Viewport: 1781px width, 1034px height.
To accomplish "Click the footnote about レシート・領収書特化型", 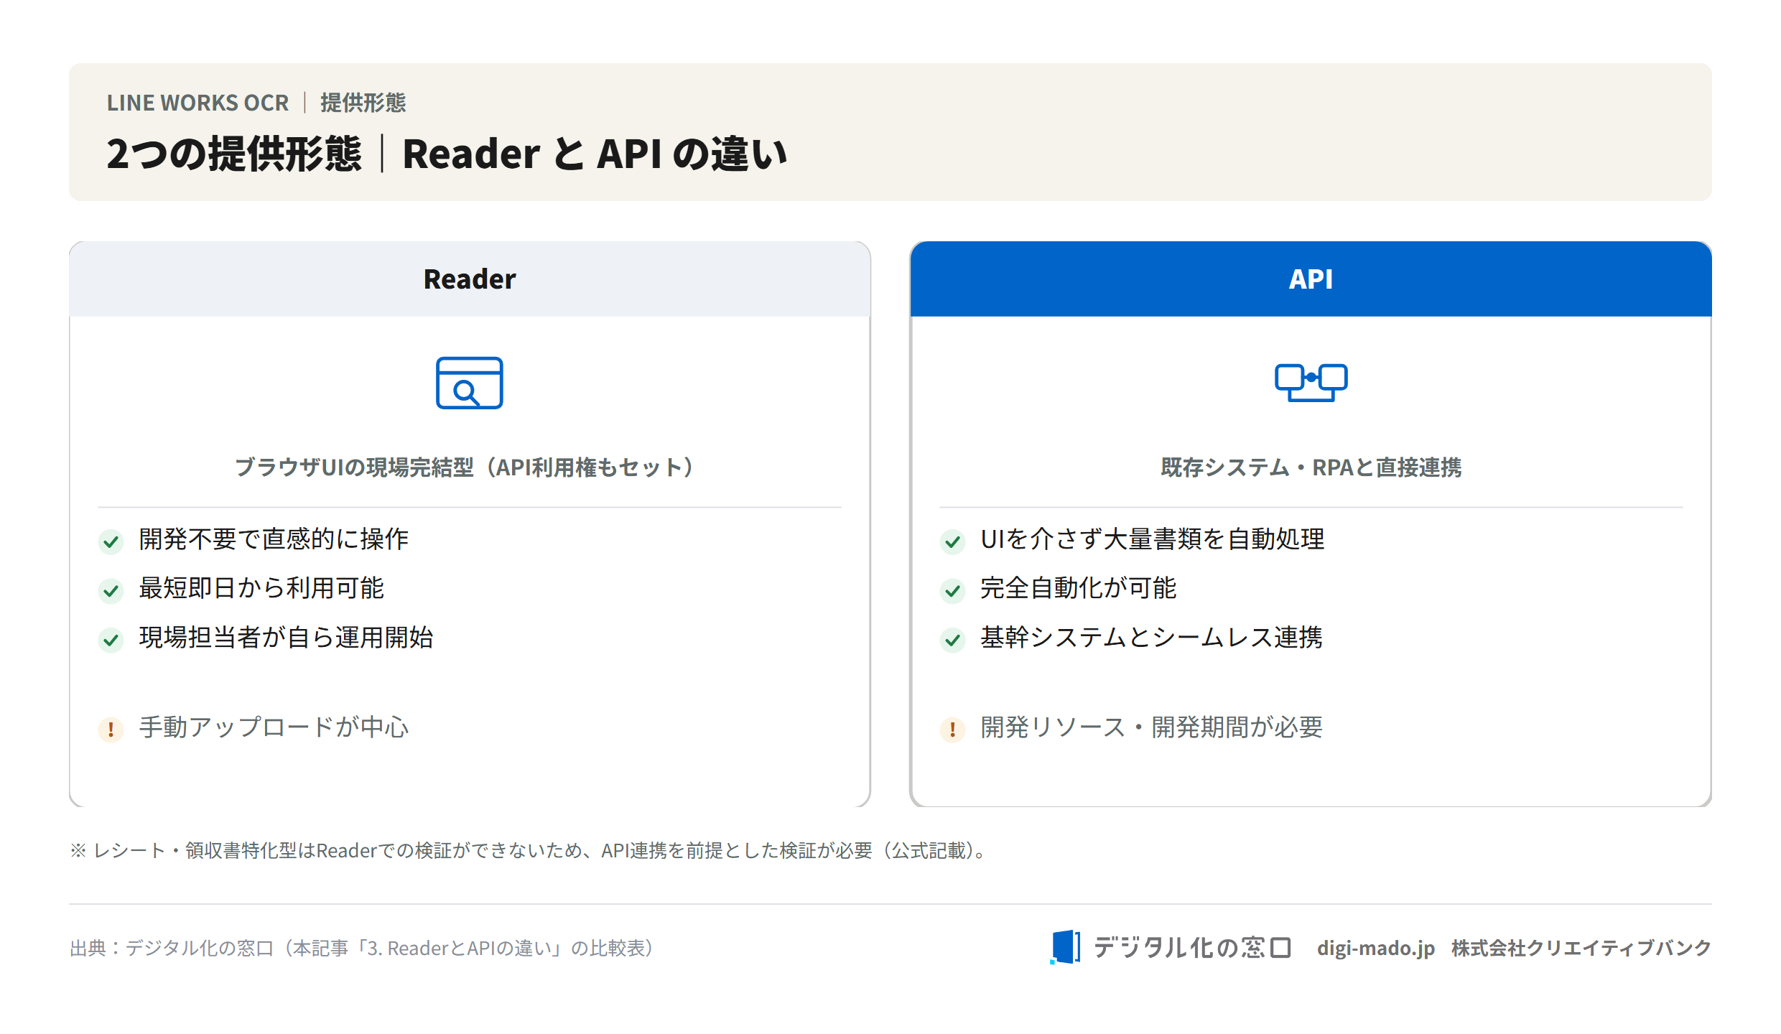I will 531,850.
